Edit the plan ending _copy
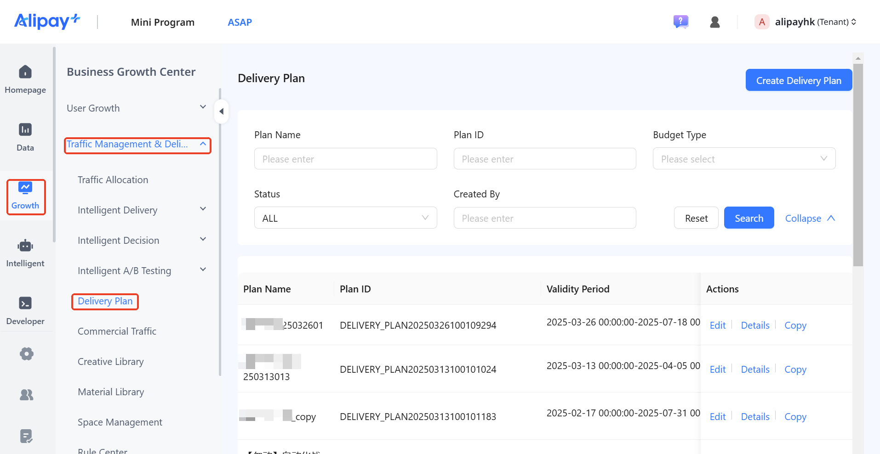The height and width of the screenshot is (454, 880). click(717, 416)
